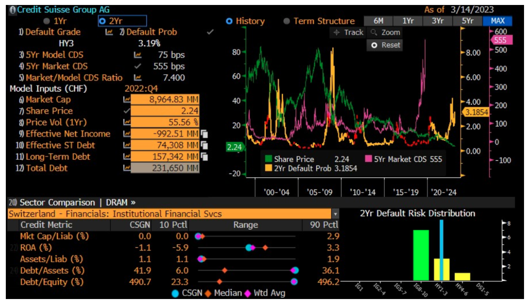529x304 pixels.
Task: Open the Switzerland Financials sector dropdown
Action: pos(335,214)
